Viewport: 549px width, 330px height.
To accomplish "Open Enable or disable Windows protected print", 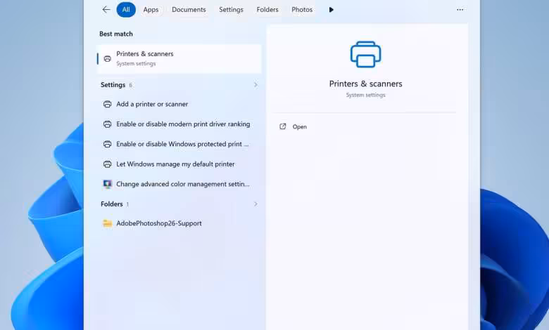I will pyautogui.click(x=179, y=144).
